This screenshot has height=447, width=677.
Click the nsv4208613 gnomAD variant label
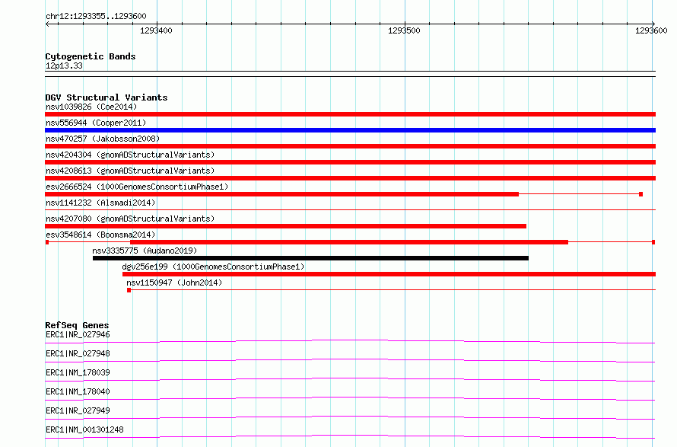pos(130,171)
